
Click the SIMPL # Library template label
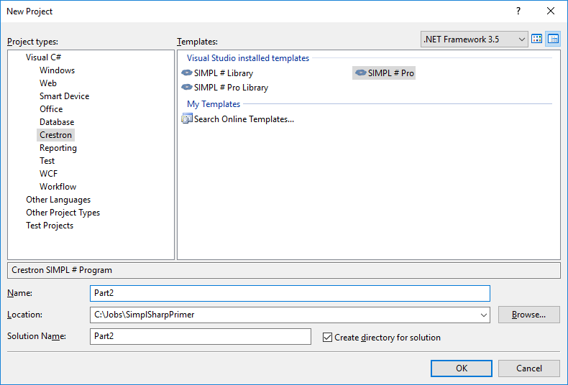[x=224, y=73]
